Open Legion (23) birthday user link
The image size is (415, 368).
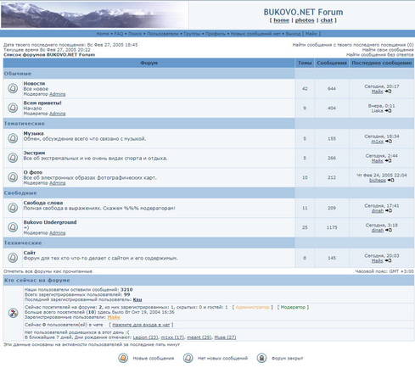[x=145, y=337]
